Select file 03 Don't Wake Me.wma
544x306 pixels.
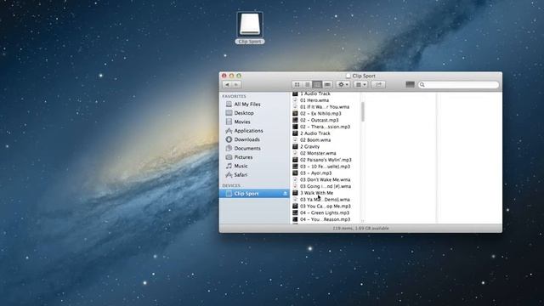click(326, 179)
